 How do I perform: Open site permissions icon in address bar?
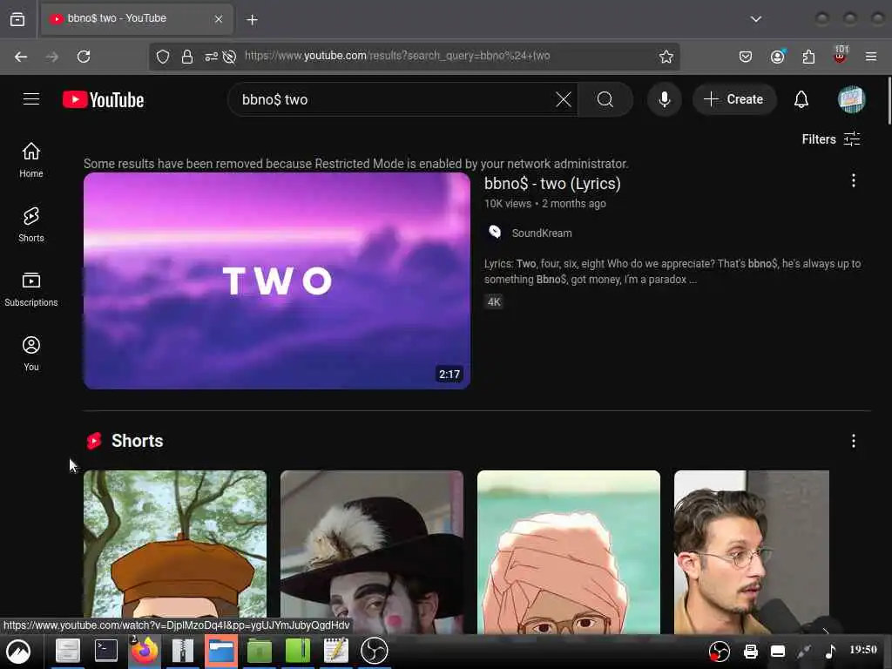coord(211,57)
